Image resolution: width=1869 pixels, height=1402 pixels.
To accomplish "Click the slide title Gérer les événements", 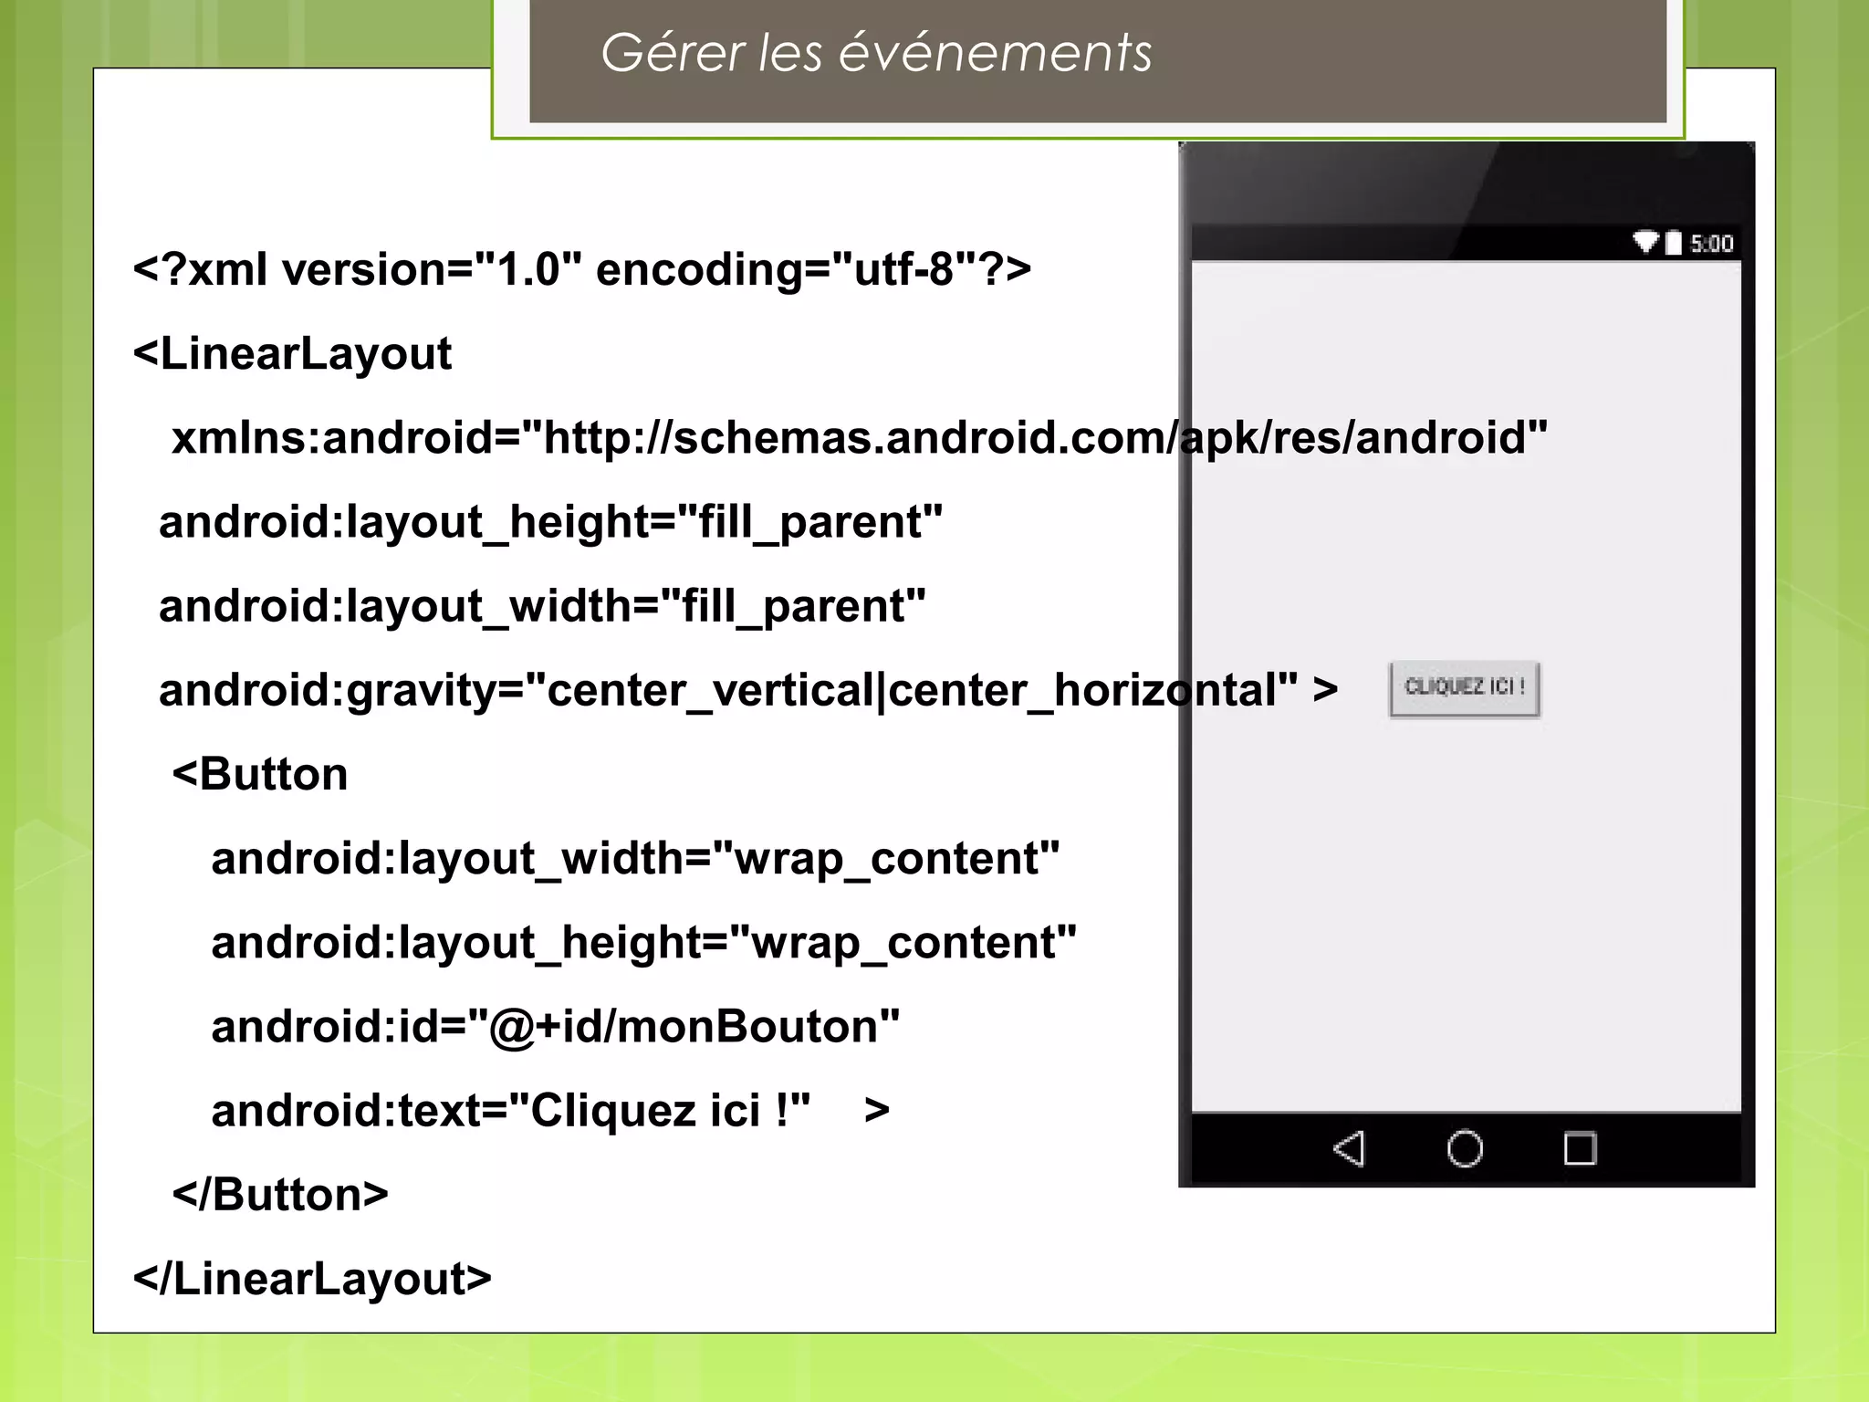I will (x=876, y=52).
